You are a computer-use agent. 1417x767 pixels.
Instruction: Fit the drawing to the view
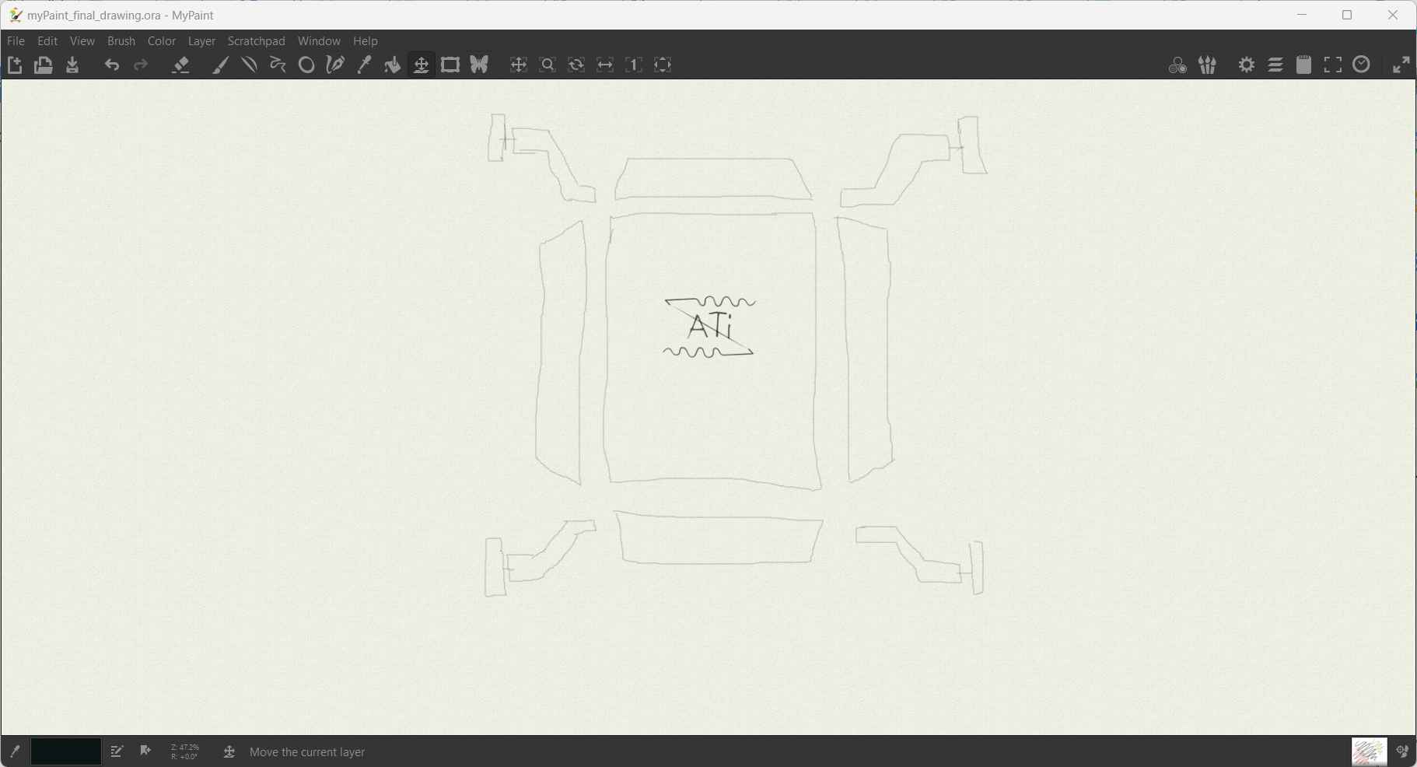pos(663,65)
